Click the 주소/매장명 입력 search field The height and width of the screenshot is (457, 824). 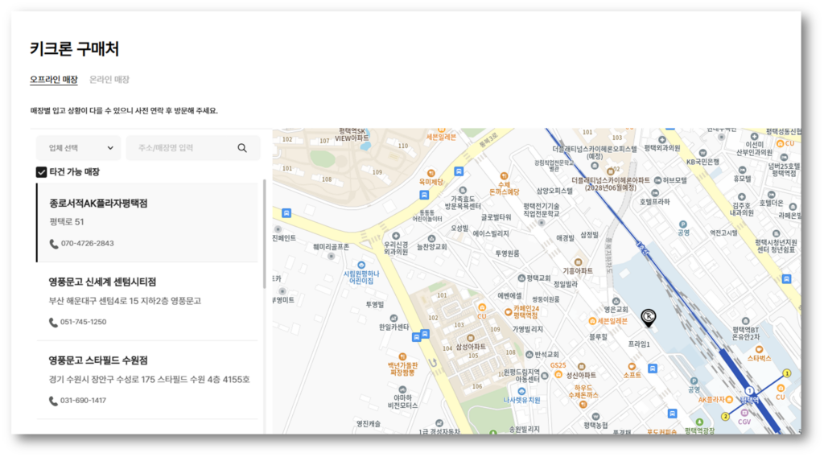pos(181,148)
